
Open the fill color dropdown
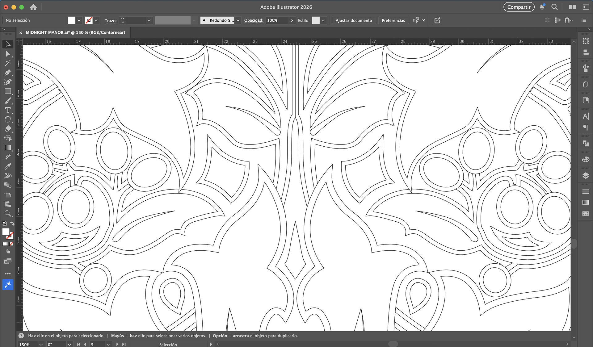(79, 20)
